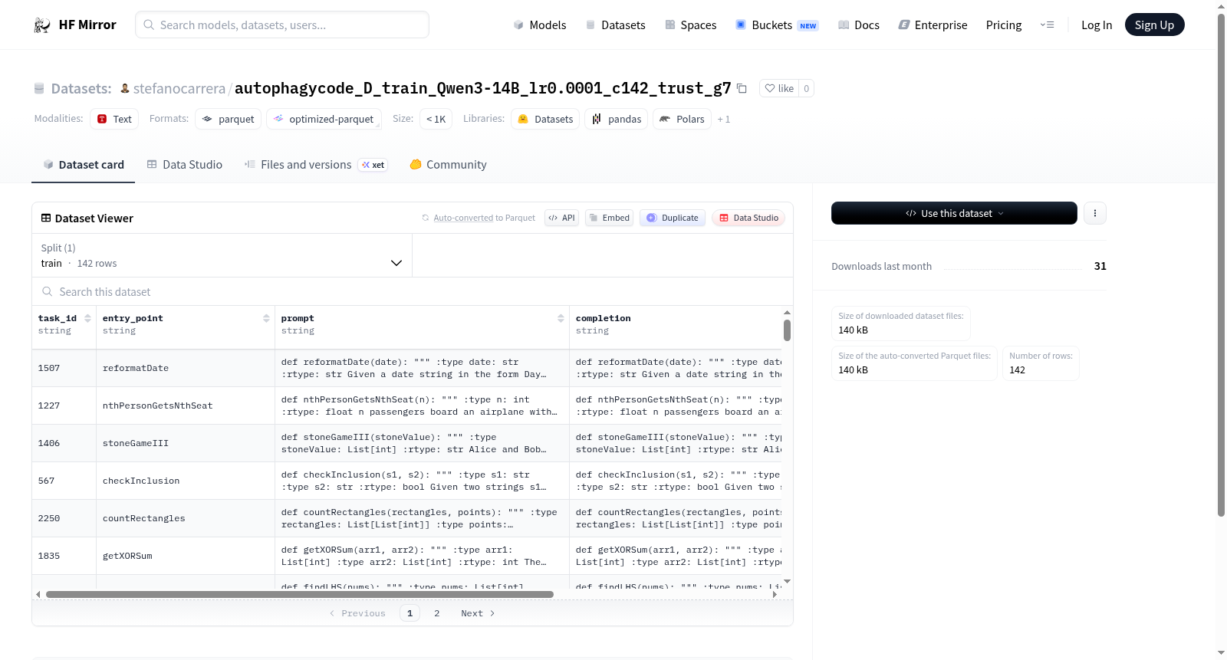Filter by the Datasets library tag
The image size is (1227, 660).
pyautogui.click(x=545, y=119)
